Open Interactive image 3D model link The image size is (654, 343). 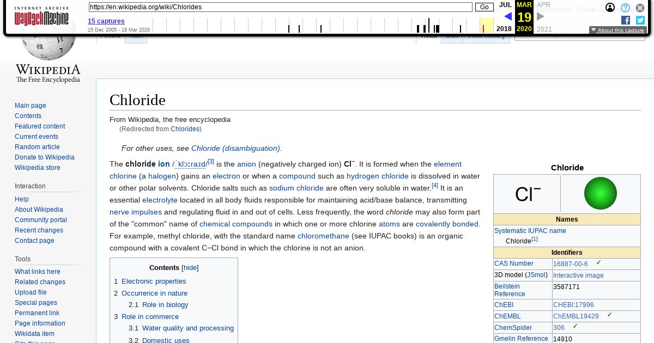click(x=578, y=275)
